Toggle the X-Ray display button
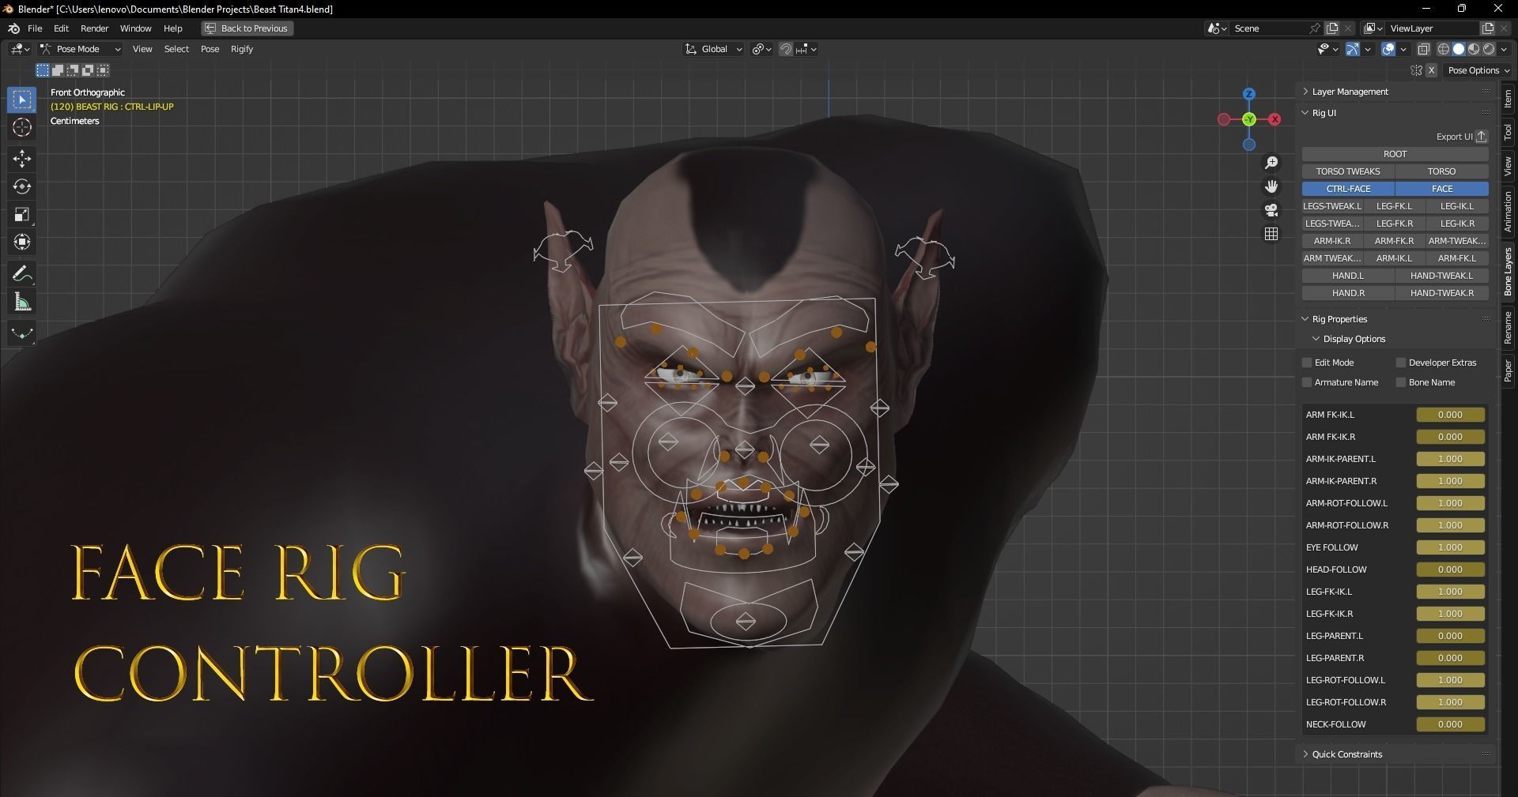1518x797 pixels. pyautogui.click(x=1424, y=49)
